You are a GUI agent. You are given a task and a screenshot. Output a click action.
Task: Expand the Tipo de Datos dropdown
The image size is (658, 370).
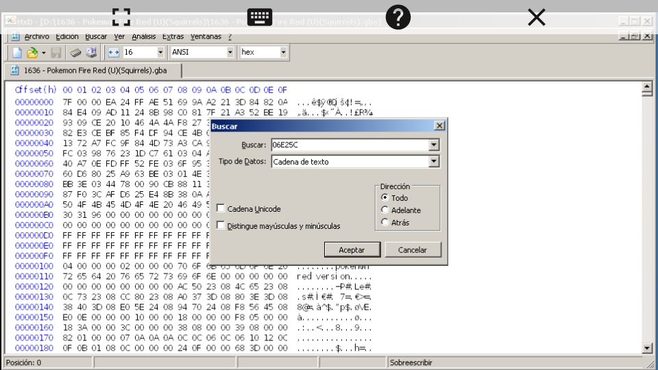coord(433,162)
